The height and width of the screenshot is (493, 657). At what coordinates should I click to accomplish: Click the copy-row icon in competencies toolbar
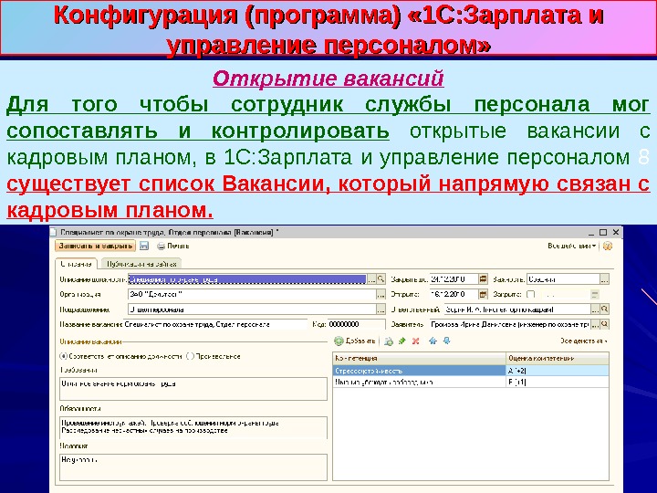pos(389,341)
